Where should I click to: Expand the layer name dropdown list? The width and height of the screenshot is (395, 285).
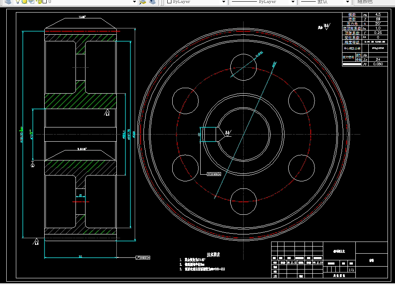[134, 2]
